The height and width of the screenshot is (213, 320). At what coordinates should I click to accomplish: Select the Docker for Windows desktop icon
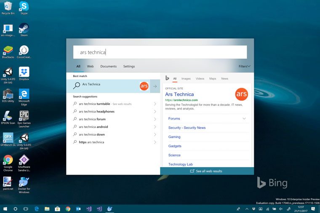tap(24, 185)
